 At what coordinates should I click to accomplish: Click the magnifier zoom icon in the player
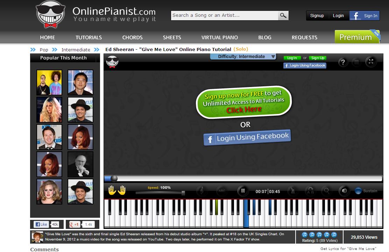pyautogui.click(x=326, y=191)
